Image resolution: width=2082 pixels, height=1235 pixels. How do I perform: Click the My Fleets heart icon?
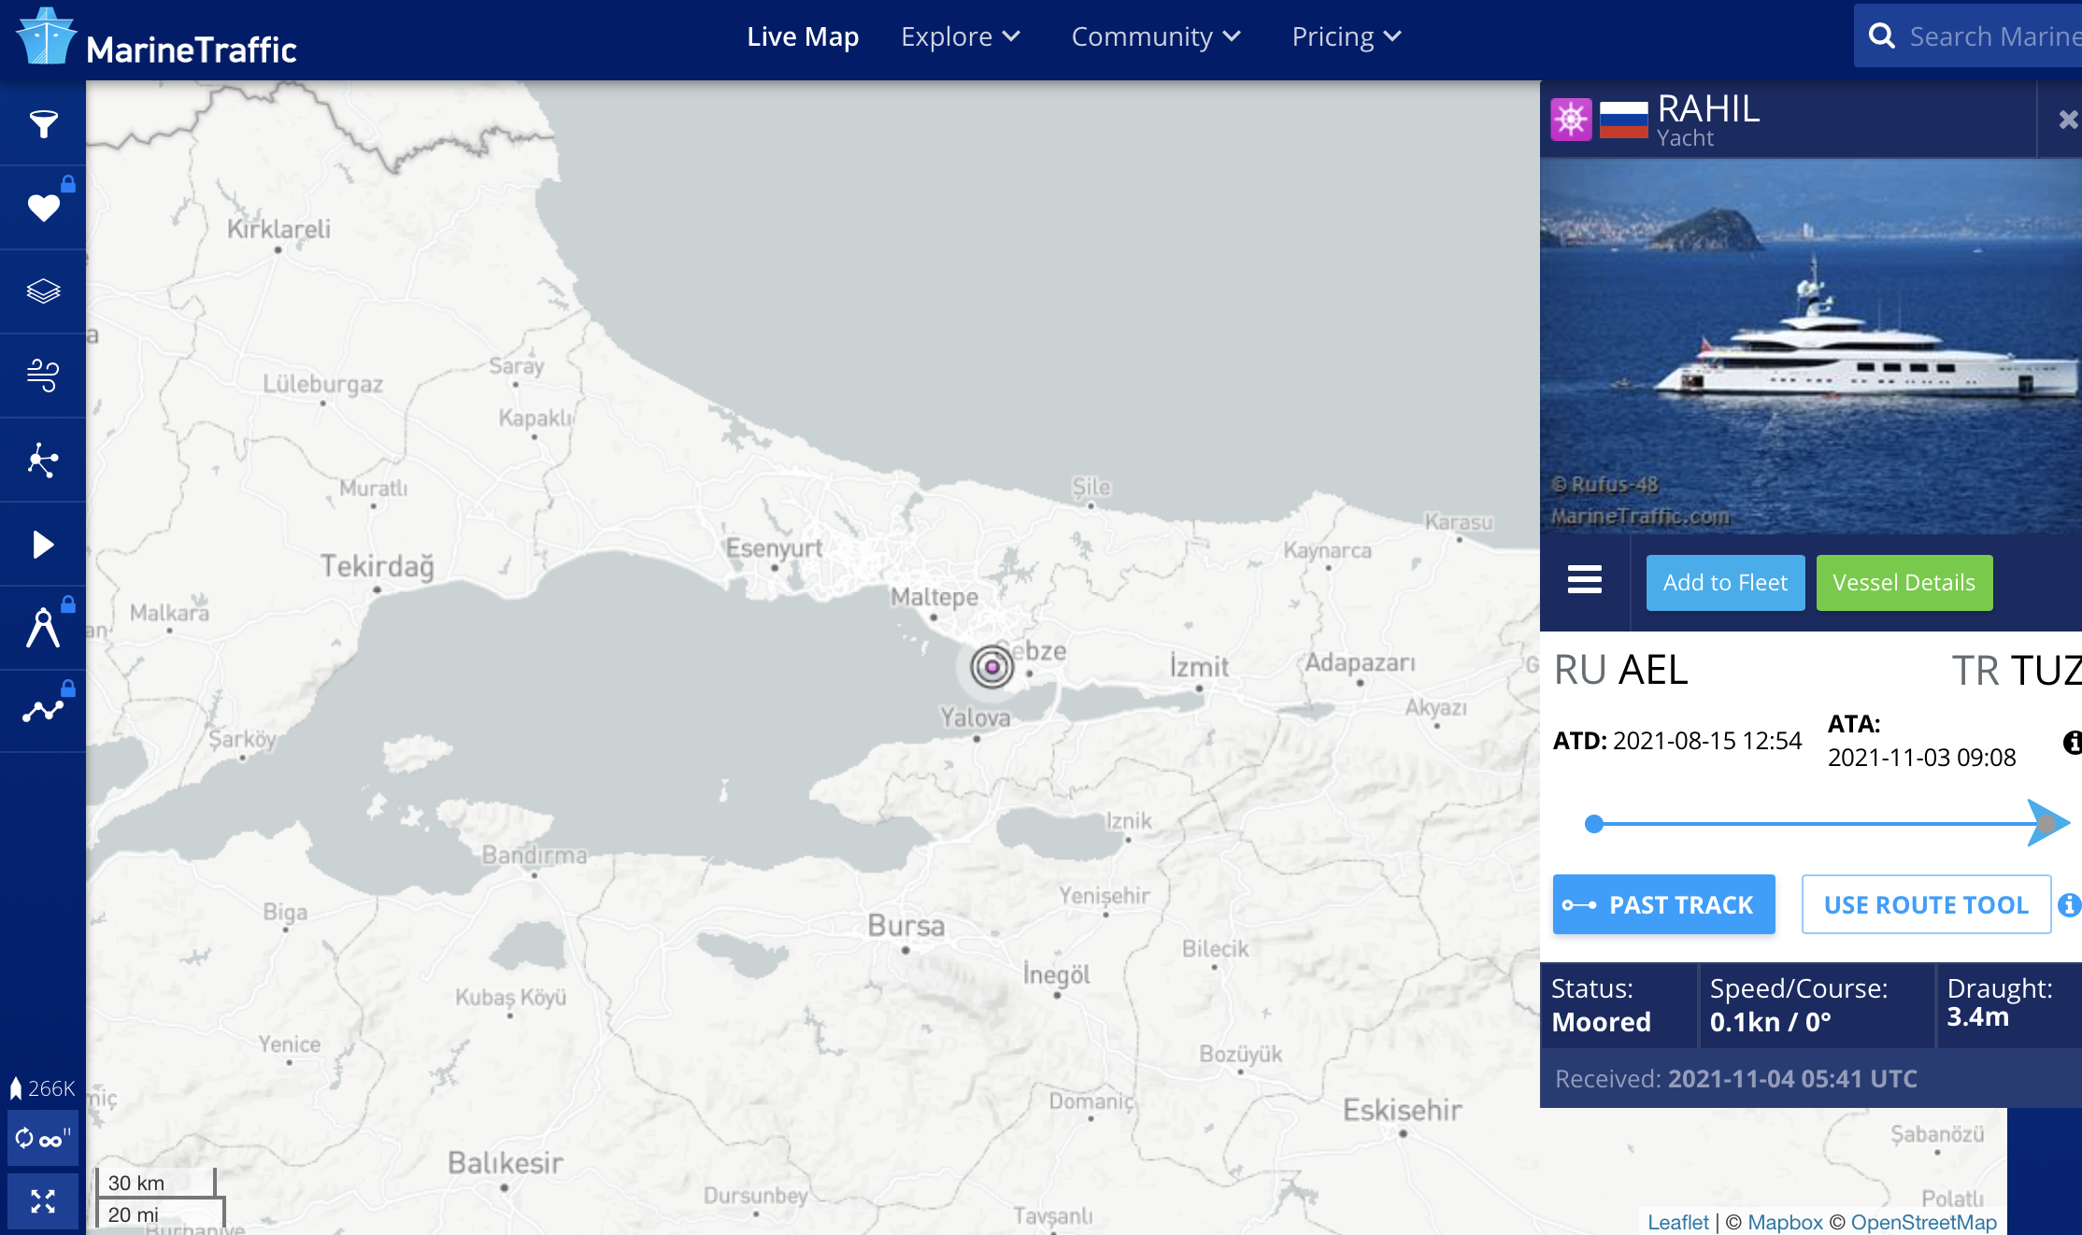[43, 207]
